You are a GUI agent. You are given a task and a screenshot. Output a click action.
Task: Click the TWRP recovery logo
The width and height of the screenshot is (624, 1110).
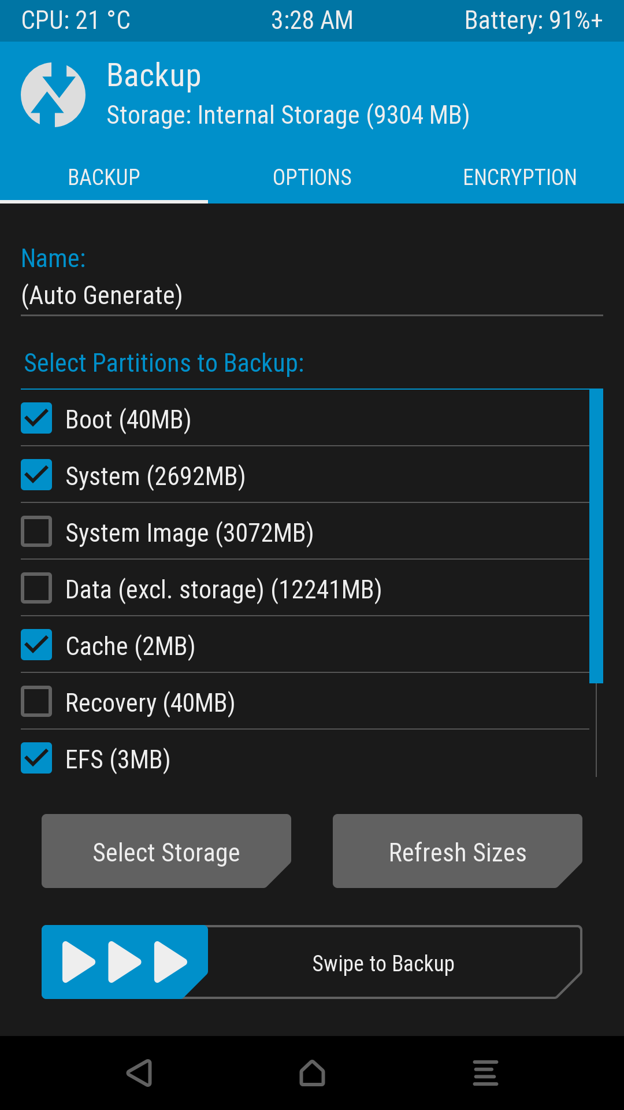pyautogui.click(x=52, y=93)
